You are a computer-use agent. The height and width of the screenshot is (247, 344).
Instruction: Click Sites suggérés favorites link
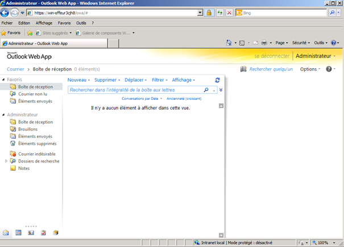(54, 33)
